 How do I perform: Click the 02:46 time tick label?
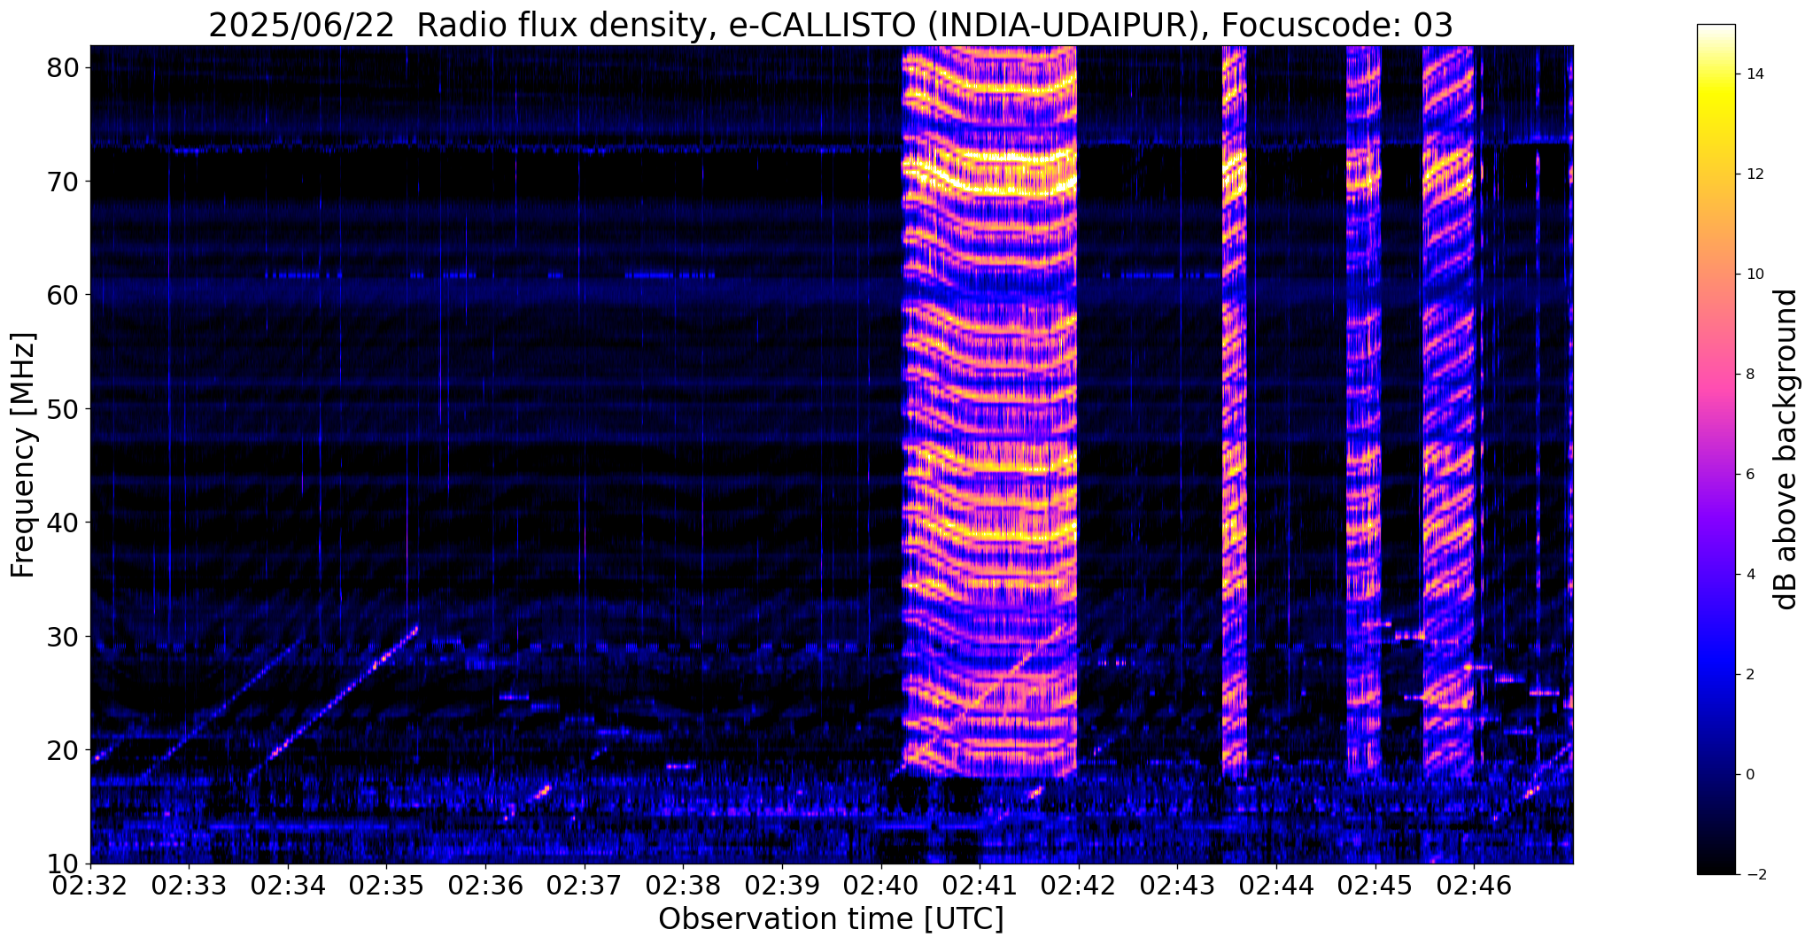tap(1474, 885)
